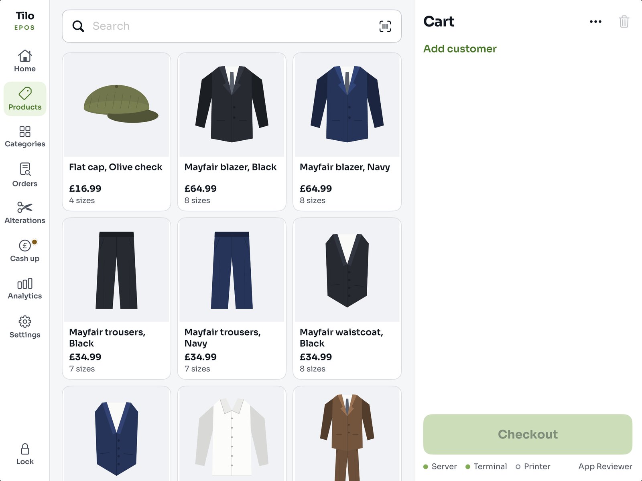Screen dimensions: 642x481
Task: Click the £16.99 price of Flat cap
Action: tap(85, 189)
